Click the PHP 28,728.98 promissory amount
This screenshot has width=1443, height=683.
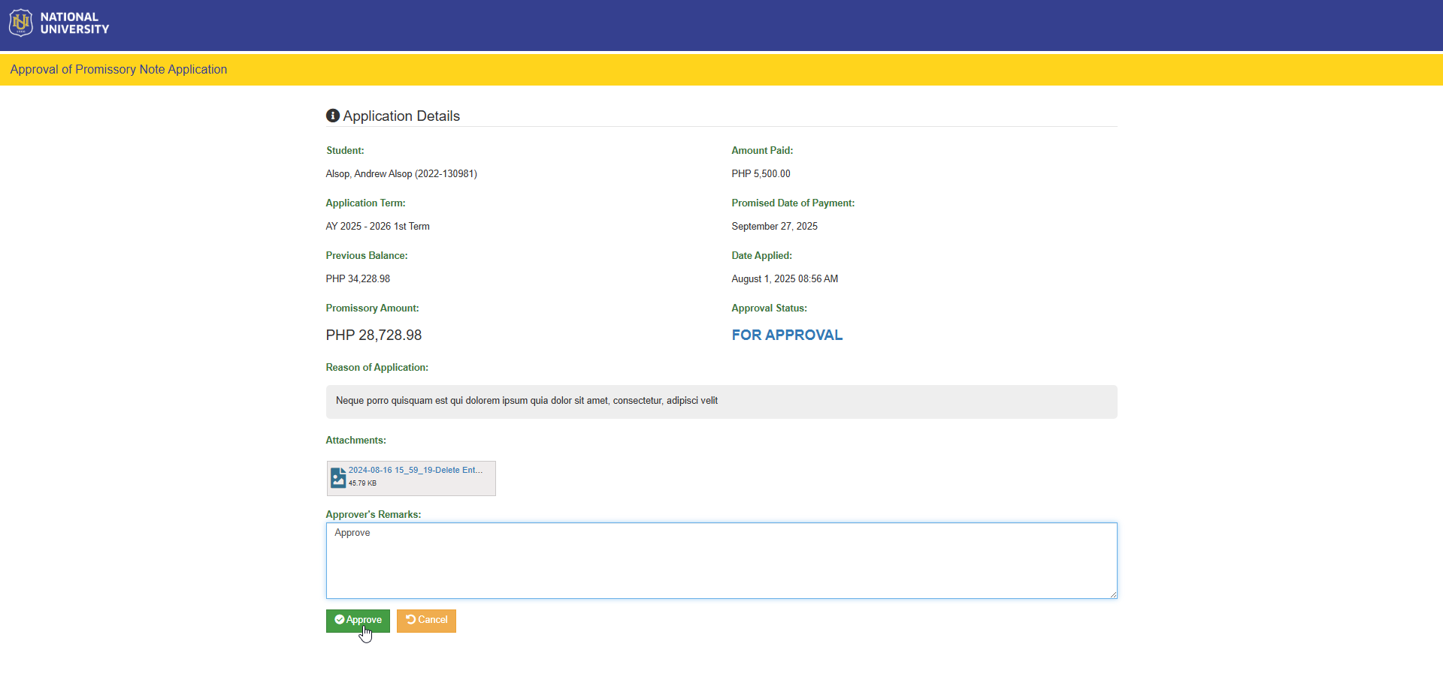coord(374,335)
